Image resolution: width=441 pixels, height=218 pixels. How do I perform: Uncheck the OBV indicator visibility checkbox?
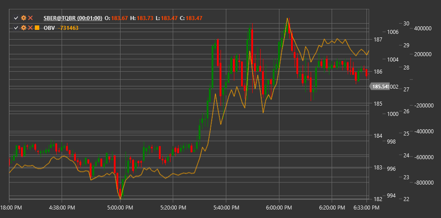point(16,28)
